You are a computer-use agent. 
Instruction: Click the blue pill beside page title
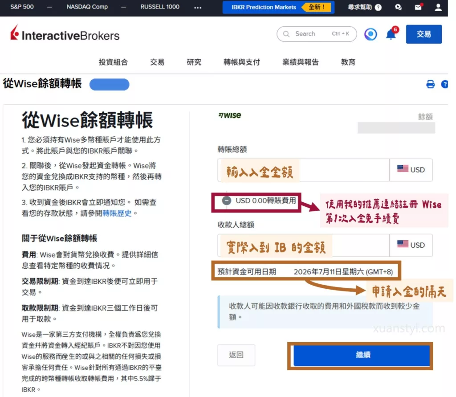[x=110, y=84]
